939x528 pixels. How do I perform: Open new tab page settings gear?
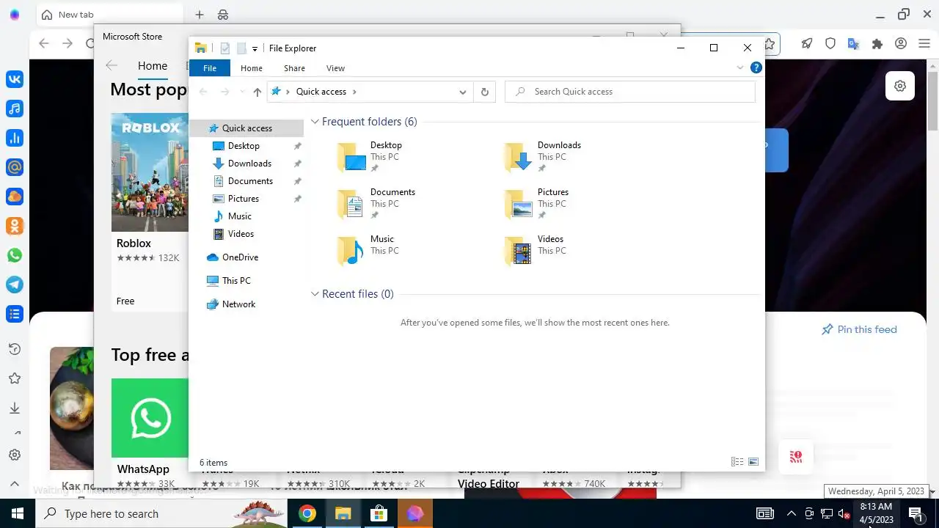[900, 86]
